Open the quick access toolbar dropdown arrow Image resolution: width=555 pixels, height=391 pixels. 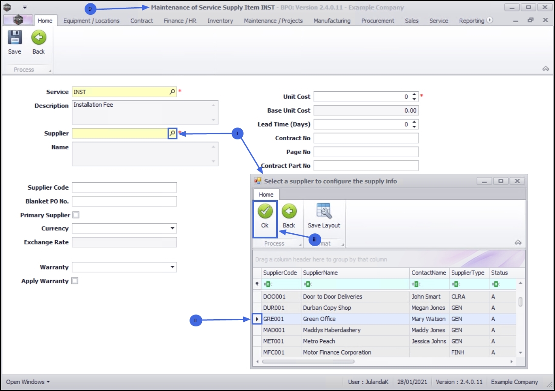point(25,8)
